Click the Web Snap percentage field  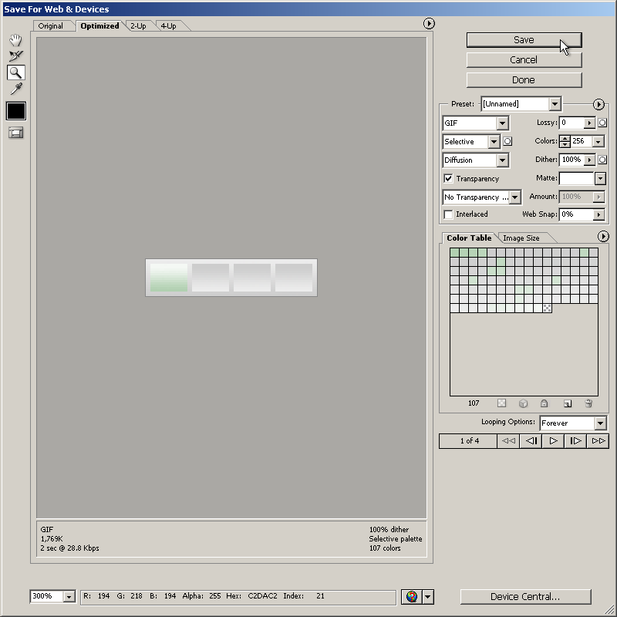(x=576, y=215)
